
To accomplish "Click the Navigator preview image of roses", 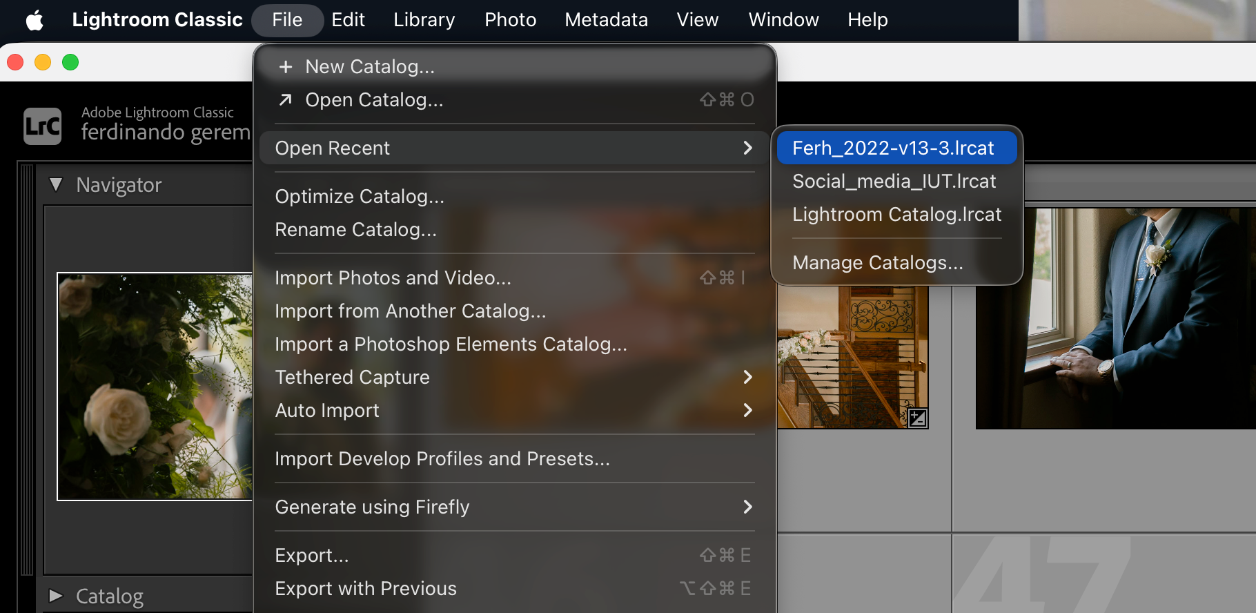I will (x=155, y=387).
